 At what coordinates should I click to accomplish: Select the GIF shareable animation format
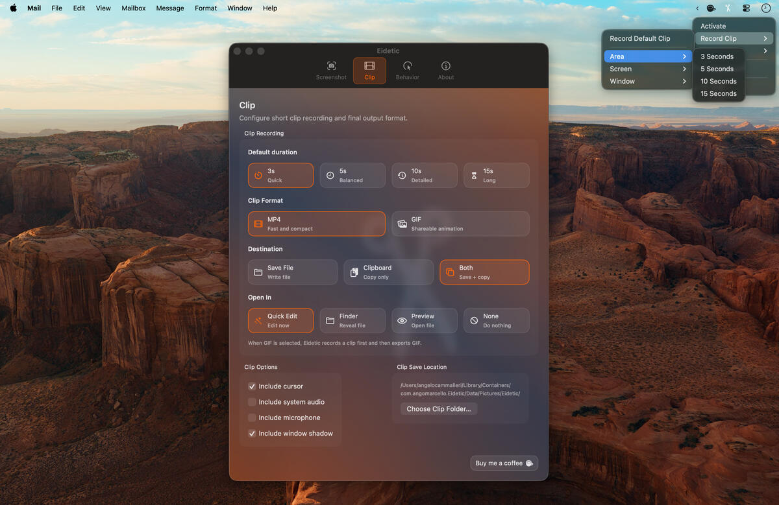click(x=460, y=223)
